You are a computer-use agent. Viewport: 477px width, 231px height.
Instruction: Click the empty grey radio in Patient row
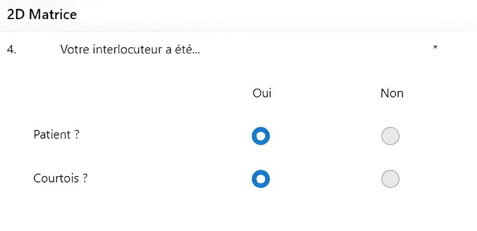coord(390,136)
